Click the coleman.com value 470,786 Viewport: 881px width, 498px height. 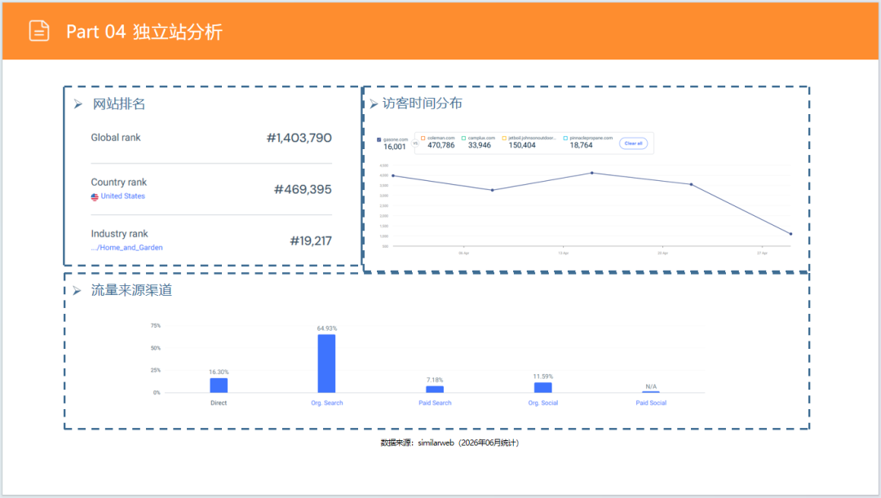441,145
